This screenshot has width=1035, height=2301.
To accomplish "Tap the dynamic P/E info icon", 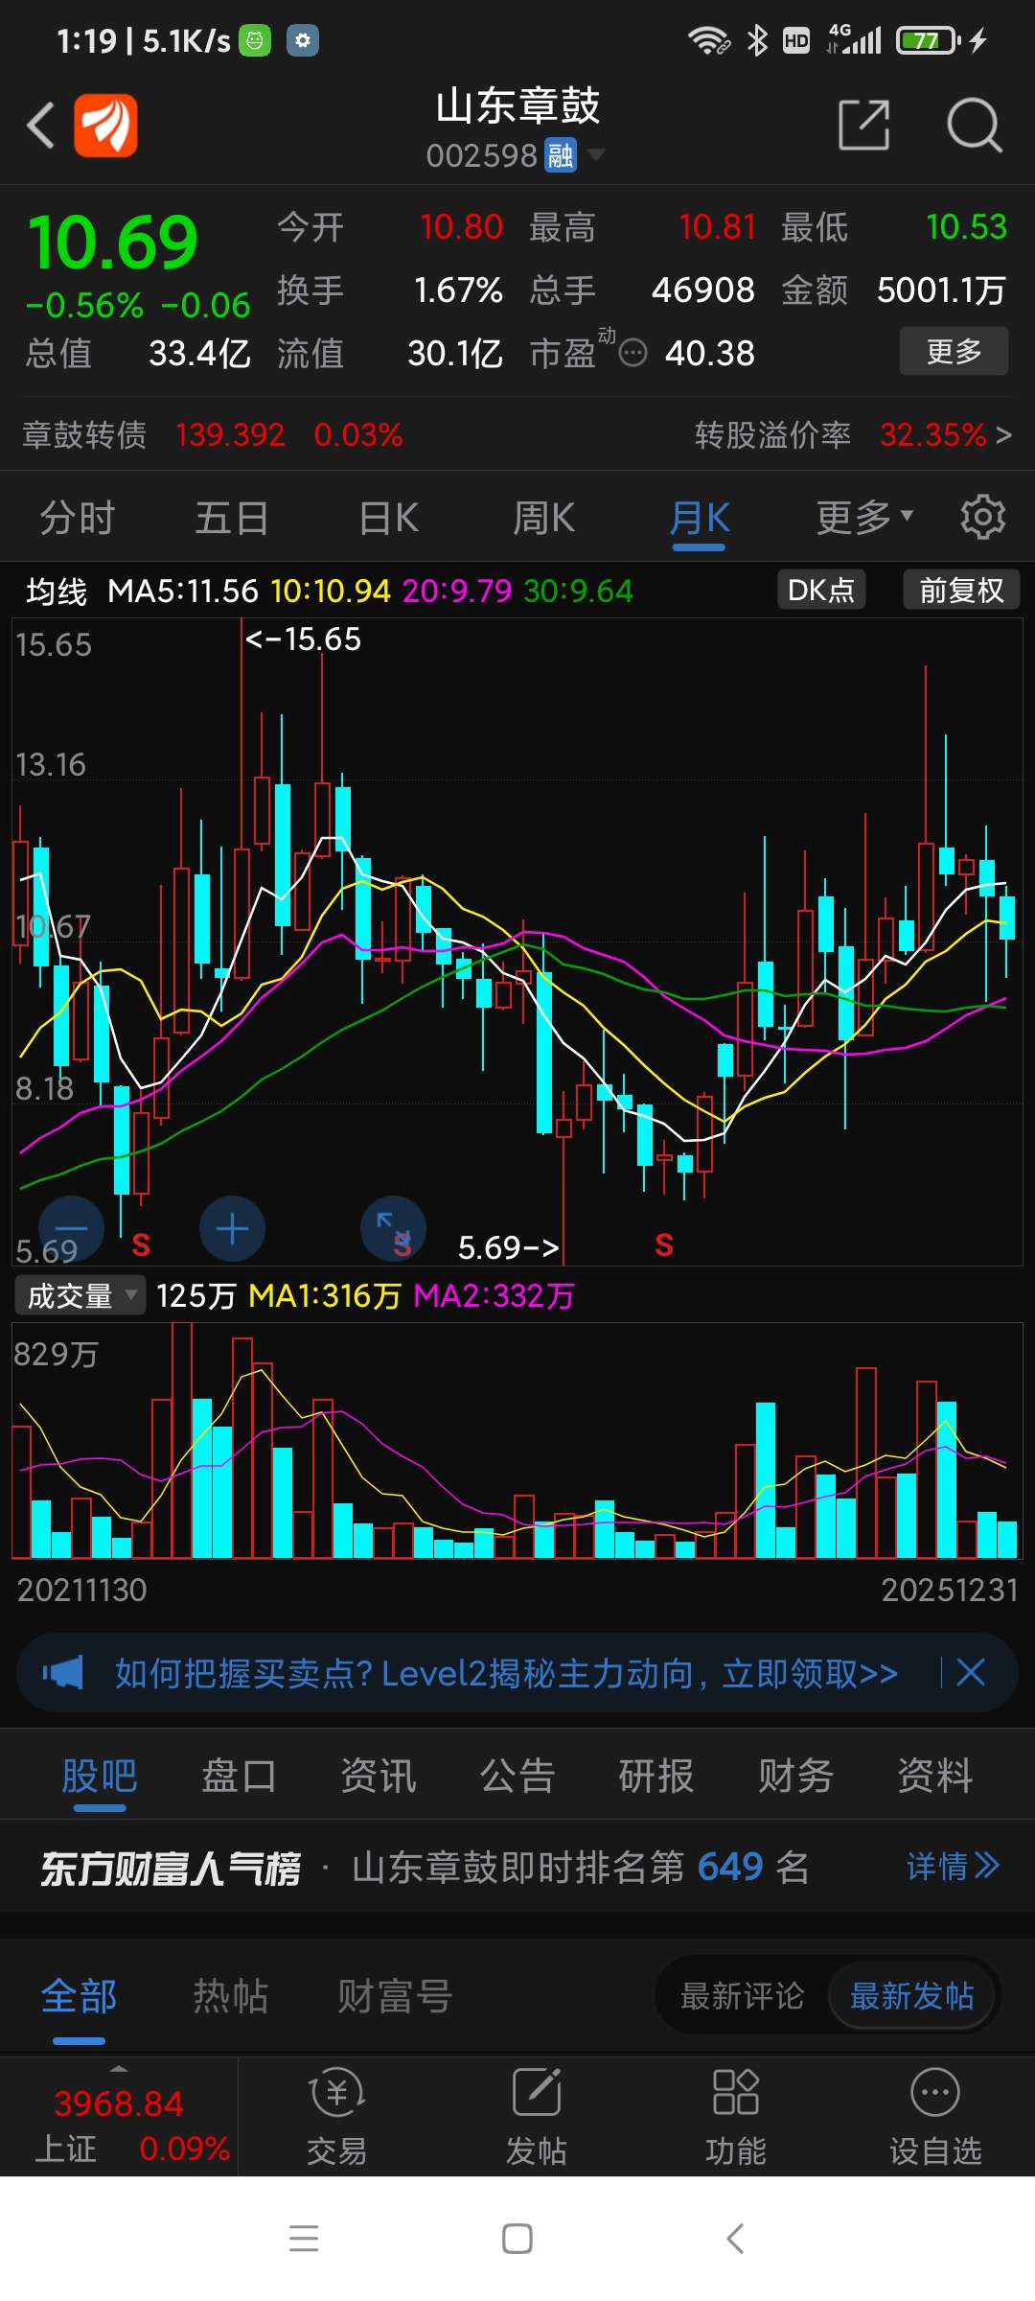I will pyautogui.click(x=632, y=354).
